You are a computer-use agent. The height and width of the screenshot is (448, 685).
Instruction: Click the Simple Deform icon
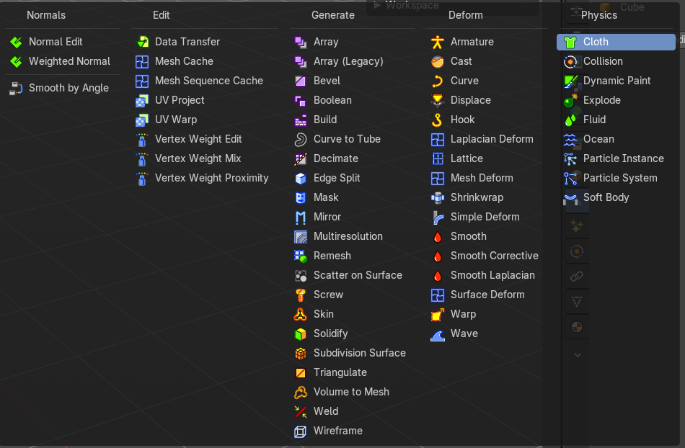pyautogui.click(x=437, y=218)
